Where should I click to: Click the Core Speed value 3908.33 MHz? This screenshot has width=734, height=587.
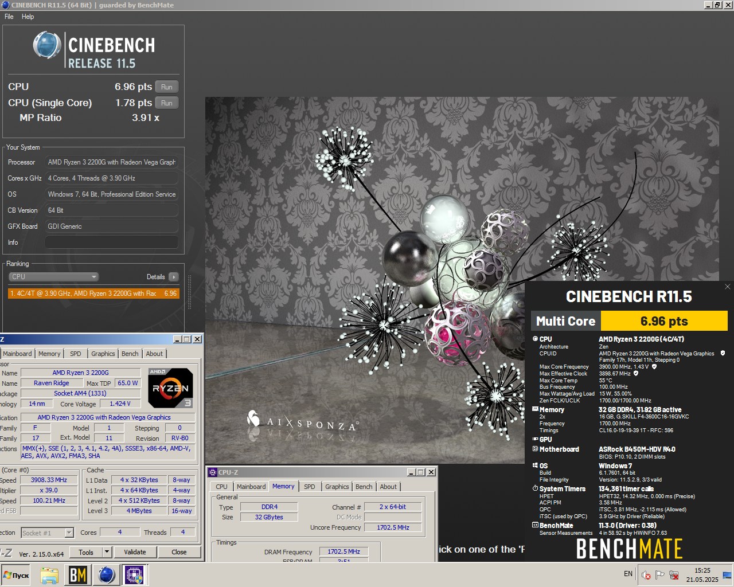coord(49,480)
